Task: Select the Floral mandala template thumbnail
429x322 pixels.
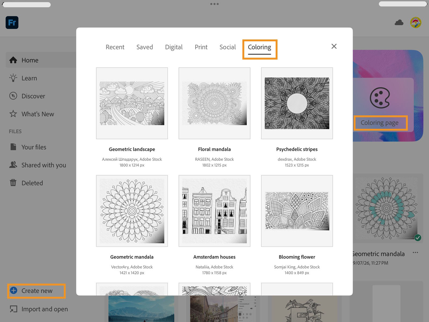Action: pyautogui.click(x=214, y=103)
